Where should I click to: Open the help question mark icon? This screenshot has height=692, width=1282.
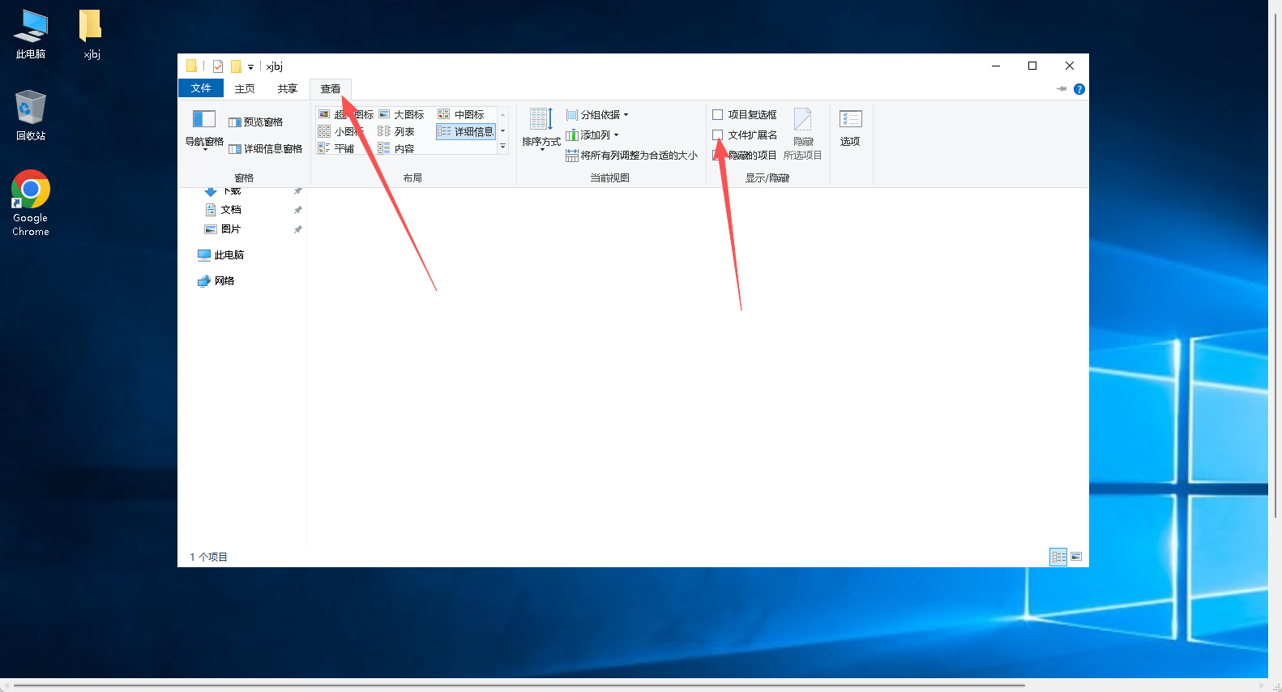click(1079, 89)
